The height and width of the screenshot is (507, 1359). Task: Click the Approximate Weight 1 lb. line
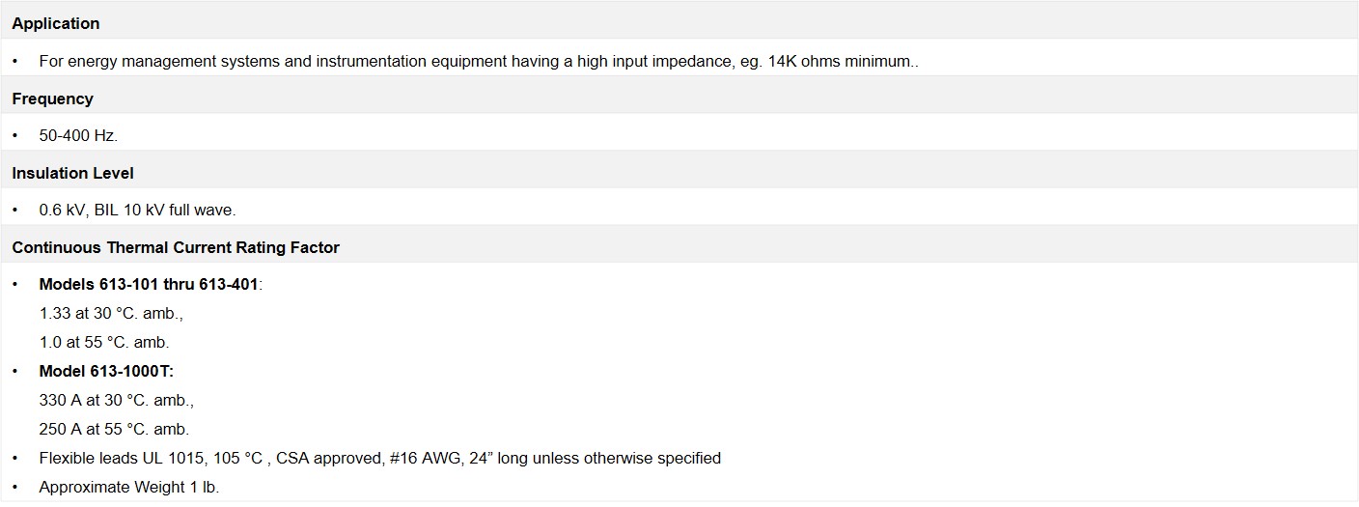point(129,487)
